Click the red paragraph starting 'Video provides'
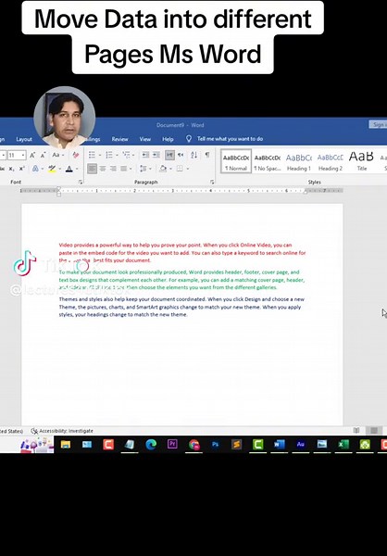The height and width of the screenshot is (556, 387). [x=182, y=253]
